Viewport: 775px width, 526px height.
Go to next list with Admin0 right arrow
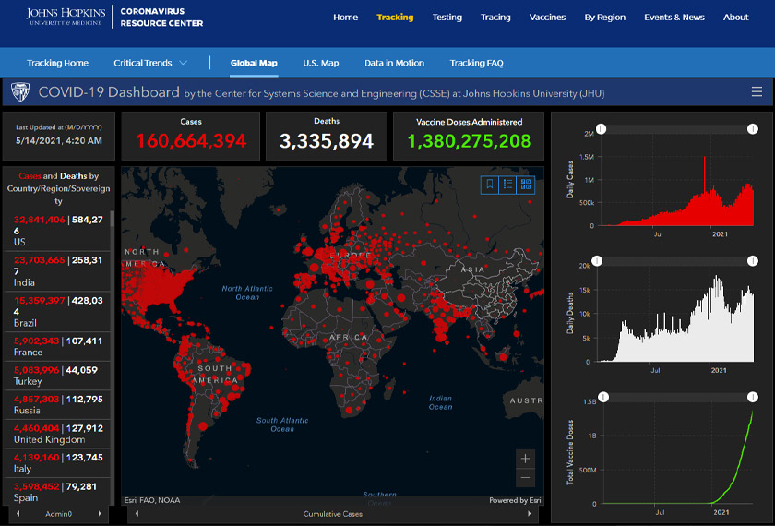(x=99, y=513)
